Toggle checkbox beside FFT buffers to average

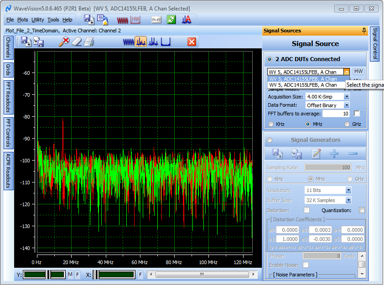357,114
